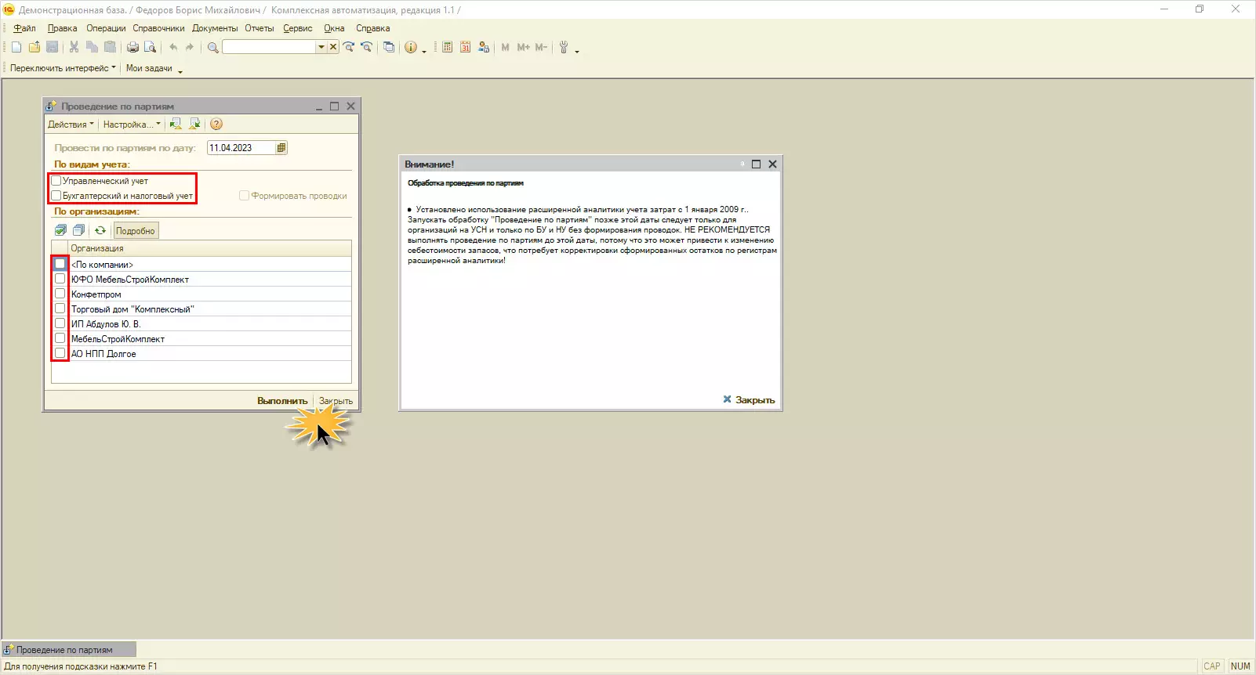
Task: Click the help question mark icon
Action: 216,124
